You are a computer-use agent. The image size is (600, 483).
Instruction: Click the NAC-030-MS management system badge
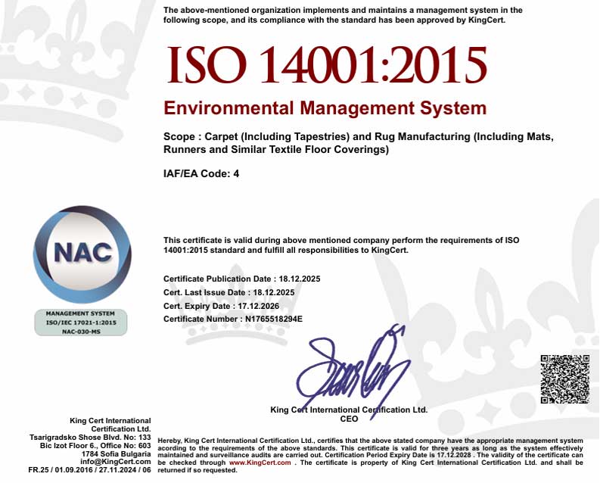coord(81,322)
